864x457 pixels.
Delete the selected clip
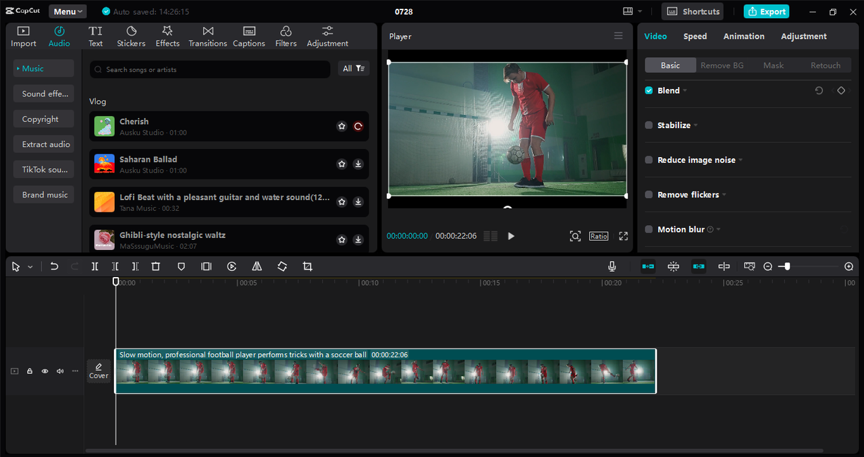coord(156,266)
